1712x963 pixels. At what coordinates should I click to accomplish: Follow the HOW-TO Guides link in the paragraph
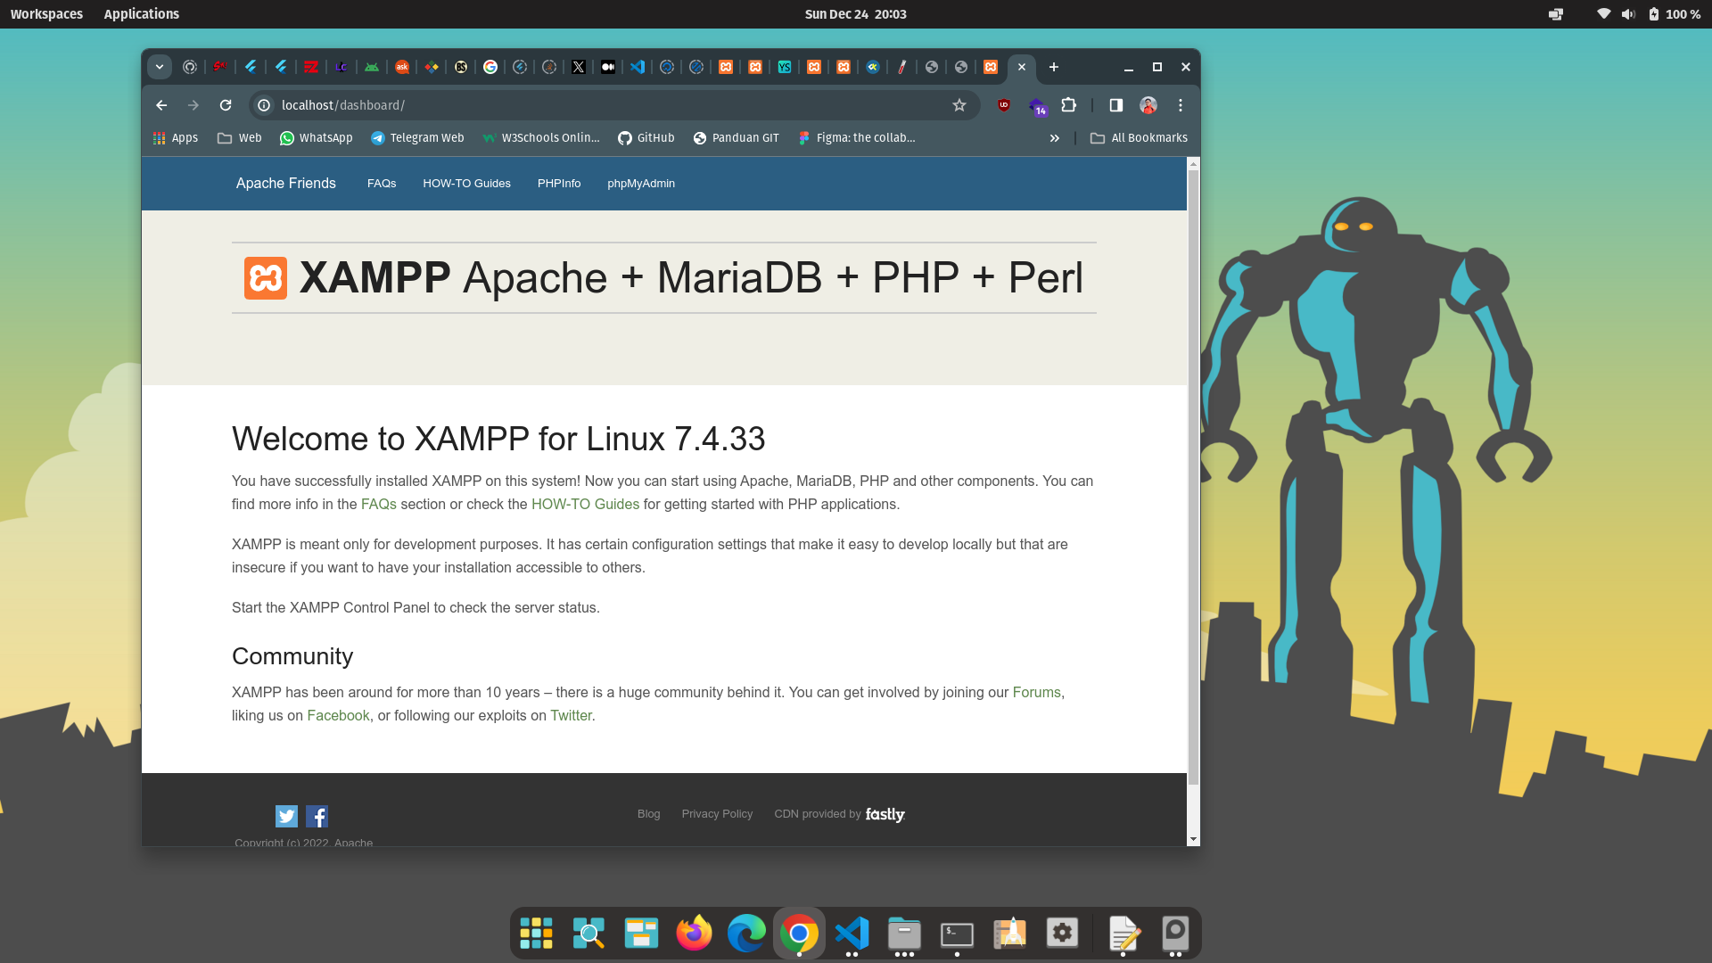585,505
